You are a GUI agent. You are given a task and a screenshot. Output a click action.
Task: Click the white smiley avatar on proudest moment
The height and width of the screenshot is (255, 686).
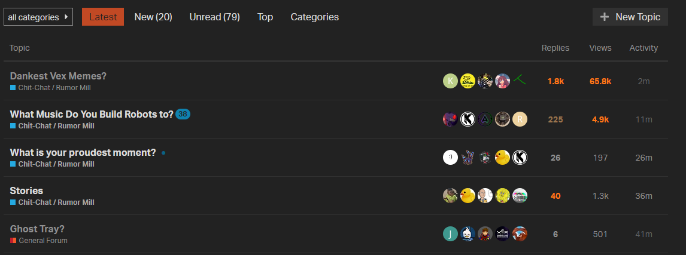click(x=450, y=157)
